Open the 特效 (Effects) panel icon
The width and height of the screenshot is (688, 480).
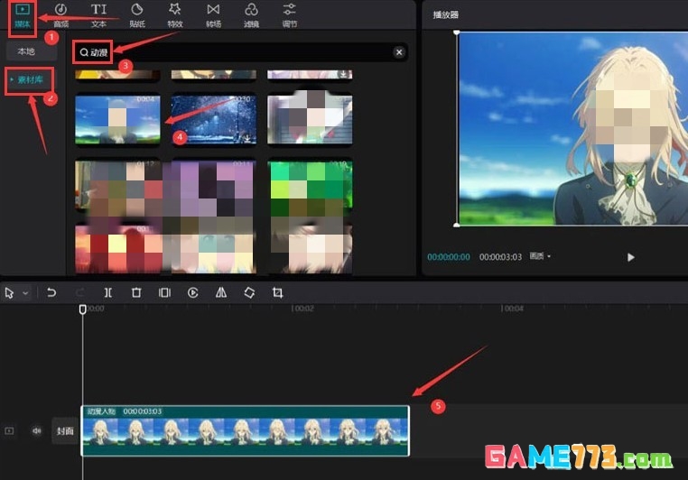click(174, 14)
